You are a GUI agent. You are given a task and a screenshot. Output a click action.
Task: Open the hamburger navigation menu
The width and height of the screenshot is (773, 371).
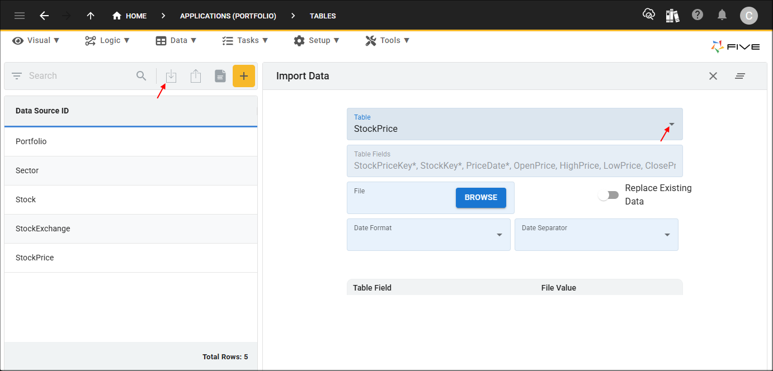click(x=20, y=16)
